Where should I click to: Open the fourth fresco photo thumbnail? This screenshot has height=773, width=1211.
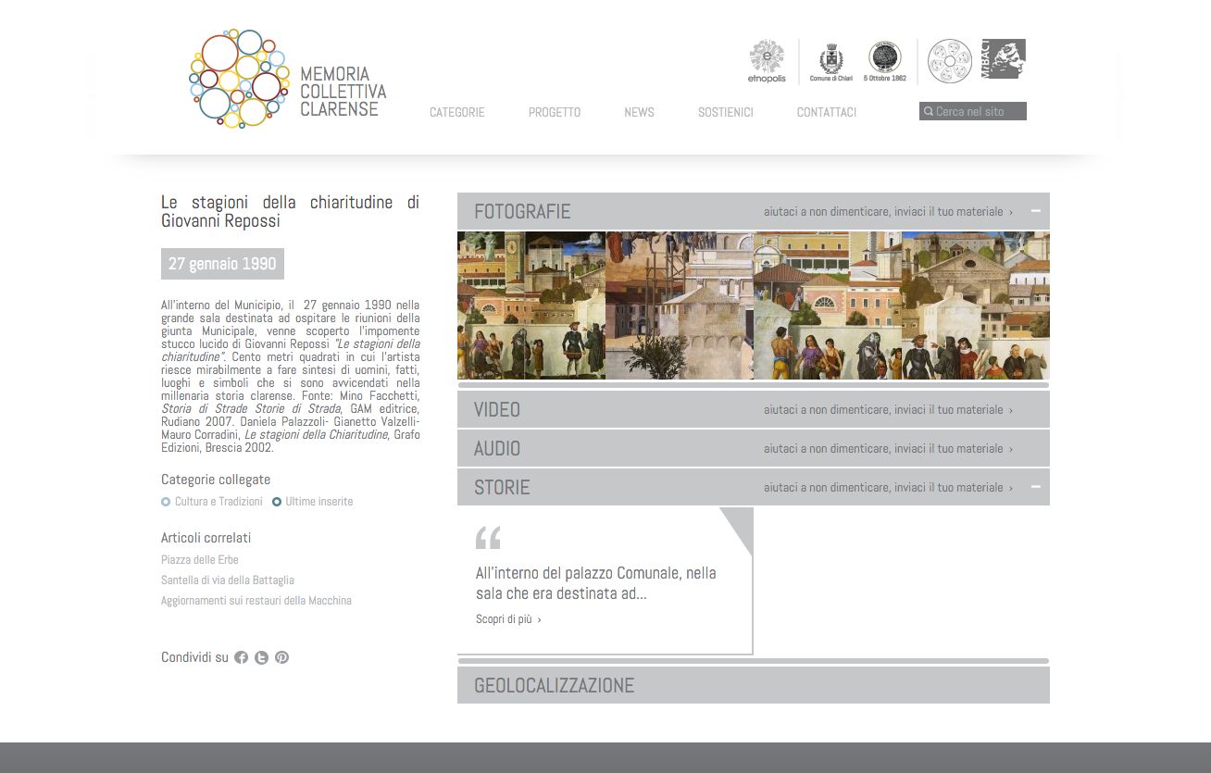(976, 305)
